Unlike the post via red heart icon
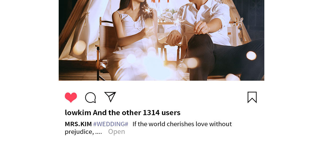 tap(71, 98)
